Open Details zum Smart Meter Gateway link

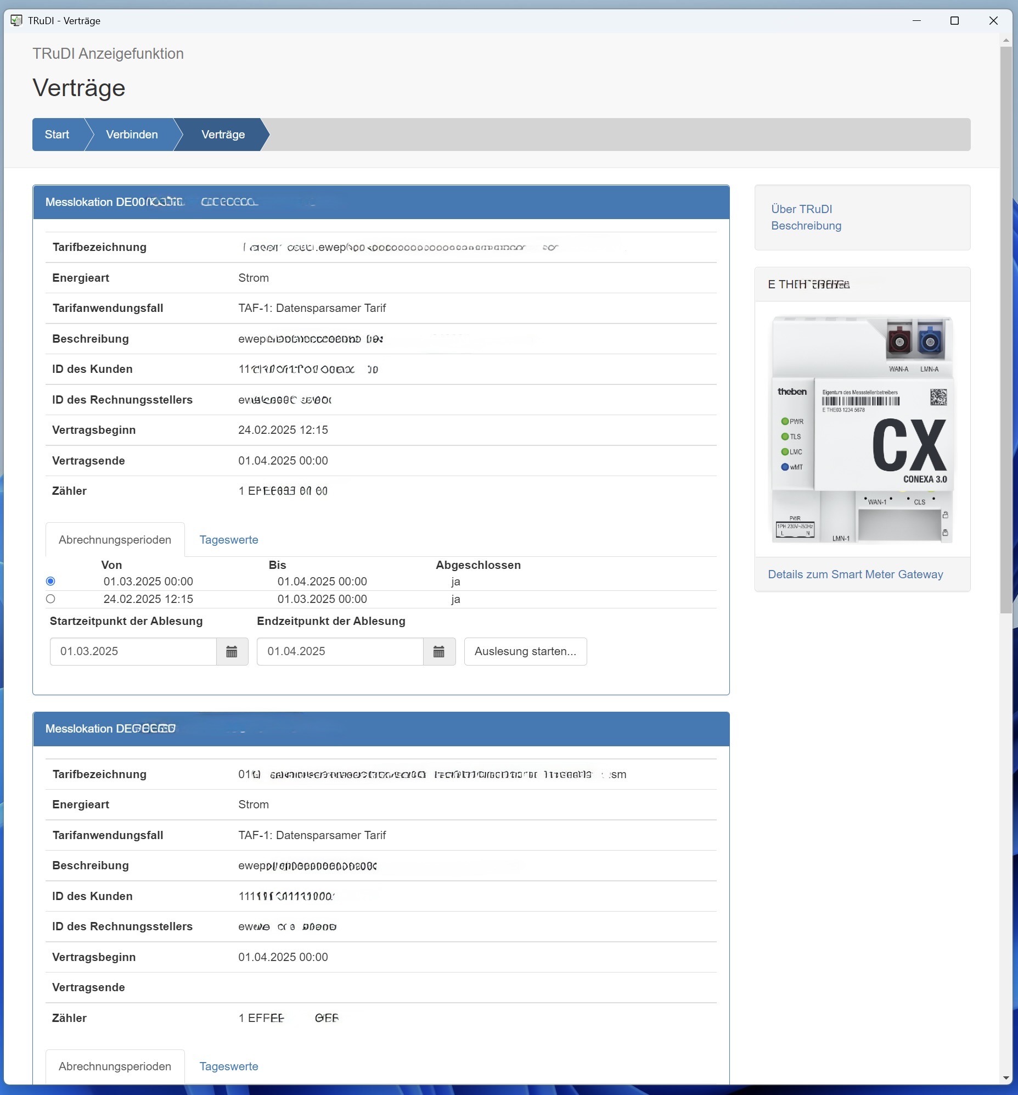(855, 574)
